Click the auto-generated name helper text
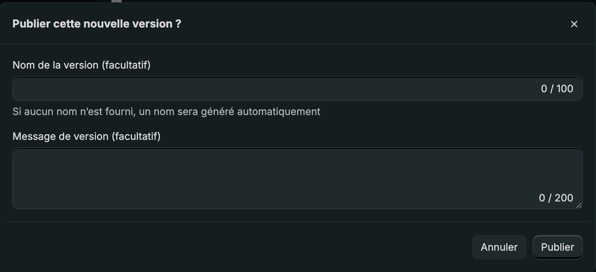Viewport: 596px width, 272px height. (x=166, y=112)
